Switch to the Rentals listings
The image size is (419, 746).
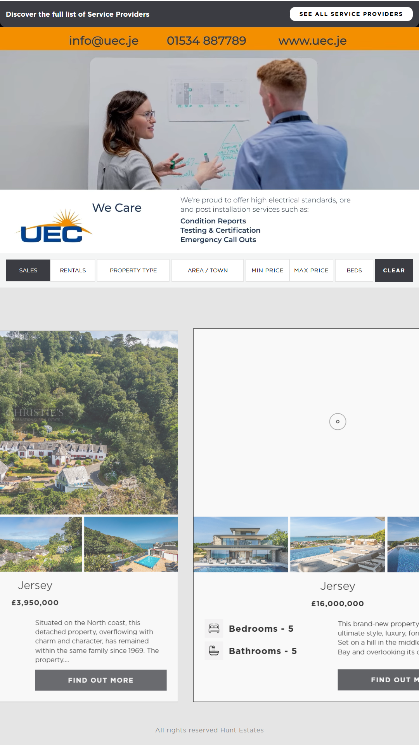73,270
